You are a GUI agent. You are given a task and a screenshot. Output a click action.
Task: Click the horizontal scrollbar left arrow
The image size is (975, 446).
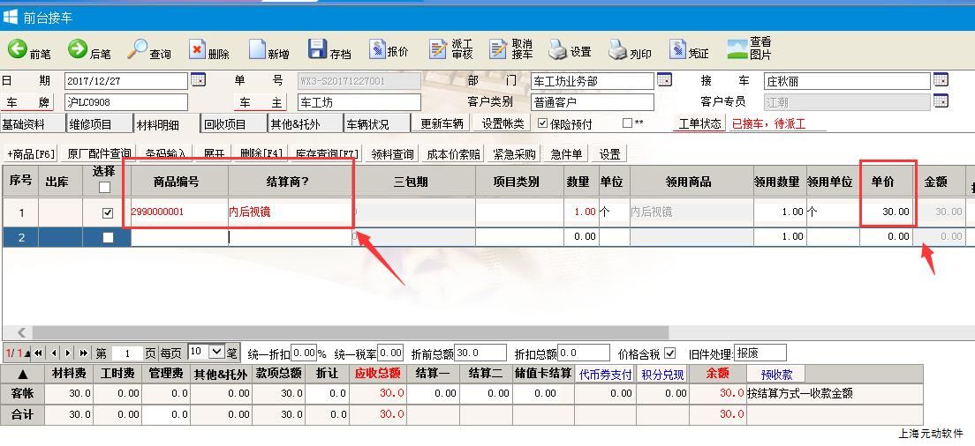tap(22, 333)
